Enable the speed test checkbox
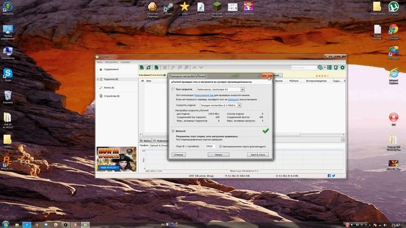 173,89
